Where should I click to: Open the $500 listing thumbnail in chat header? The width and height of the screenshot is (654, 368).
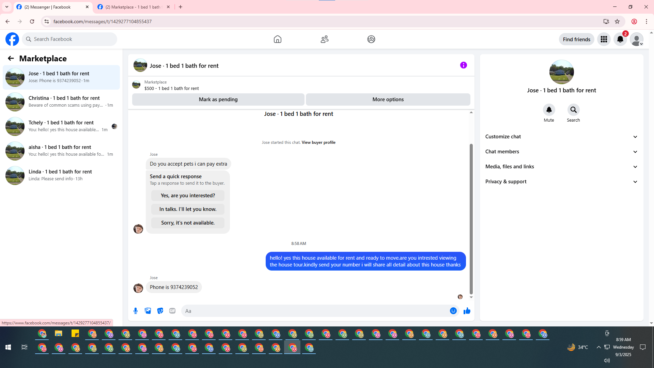(x=136, y=85)
